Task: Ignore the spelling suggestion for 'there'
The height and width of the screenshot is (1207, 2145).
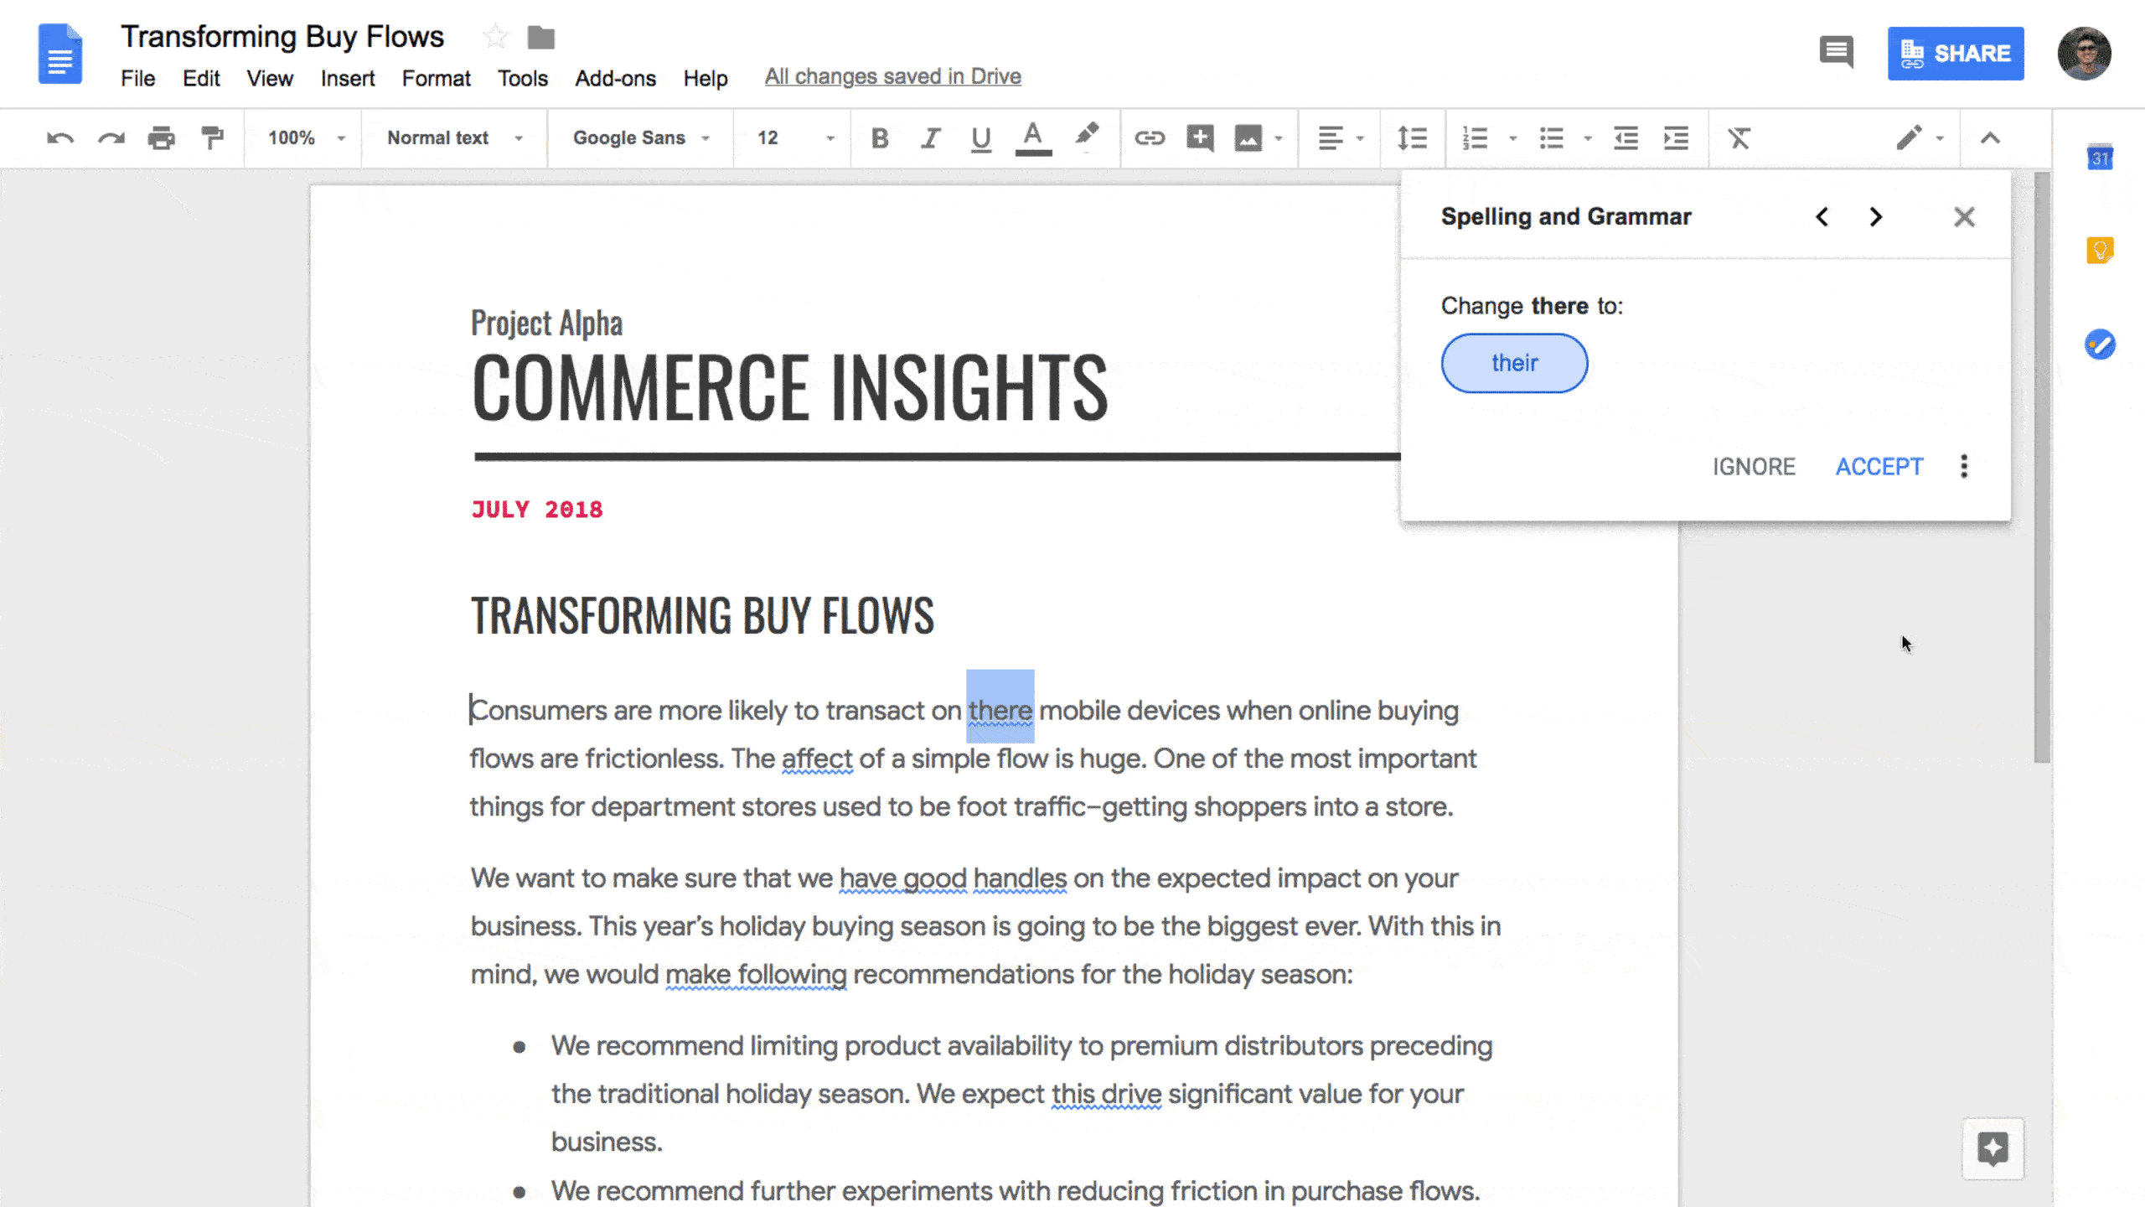Action: click(1753, 466)
